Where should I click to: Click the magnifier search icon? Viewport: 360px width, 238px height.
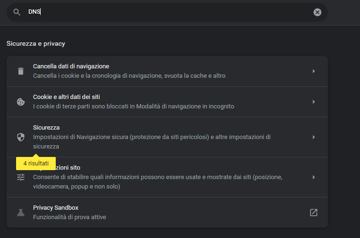pyautogui.click(x=17, y=12)
